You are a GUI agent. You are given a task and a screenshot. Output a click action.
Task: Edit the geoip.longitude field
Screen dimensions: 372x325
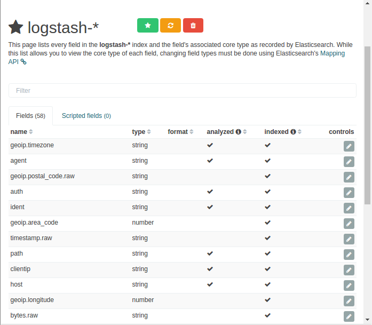point(349,301)
